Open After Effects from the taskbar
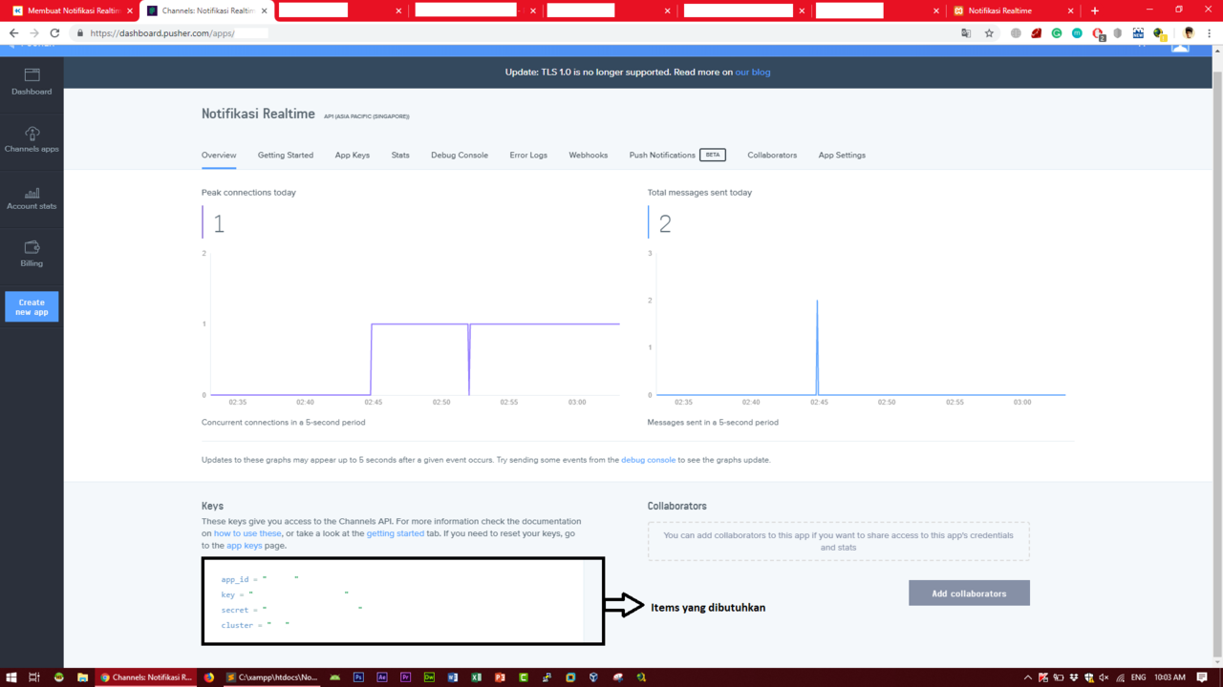 382,677
